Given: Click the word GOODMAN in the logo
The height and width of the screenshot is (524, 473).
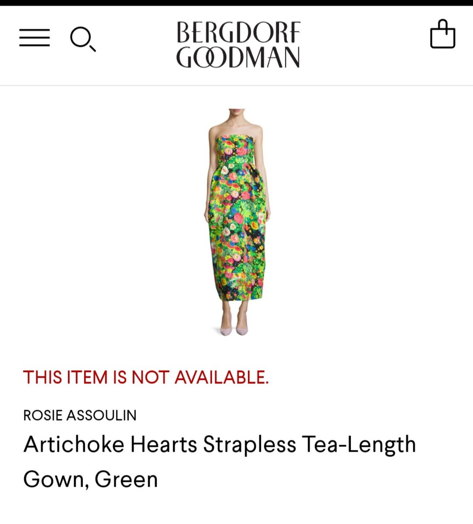Looking at the screenshot, I should click(238, 57).
